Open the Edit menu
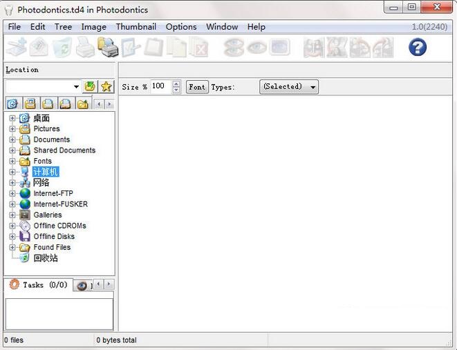 pos(37,27)
